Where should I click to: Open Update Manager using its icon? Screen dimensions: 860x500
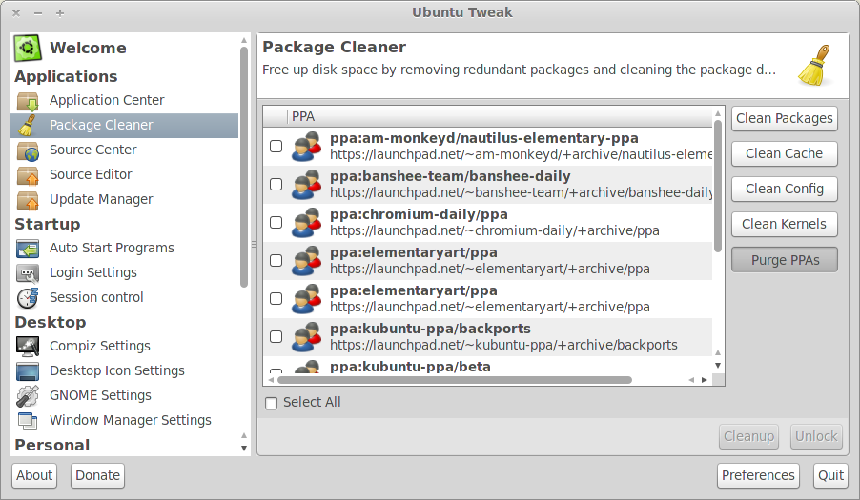[28, 199]
